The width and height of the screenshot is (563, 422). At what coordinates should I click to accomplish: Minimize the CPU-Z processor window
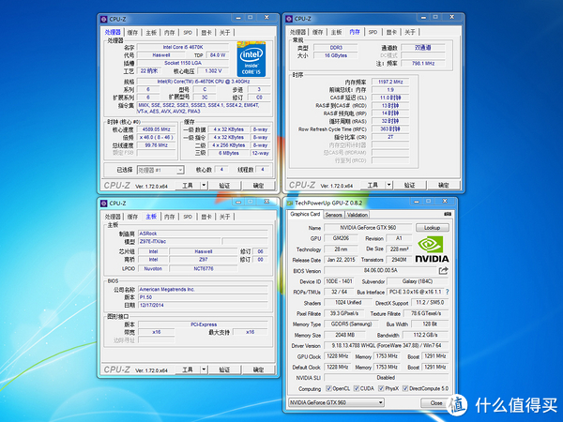pyautogui.click(x=238, y=18)
